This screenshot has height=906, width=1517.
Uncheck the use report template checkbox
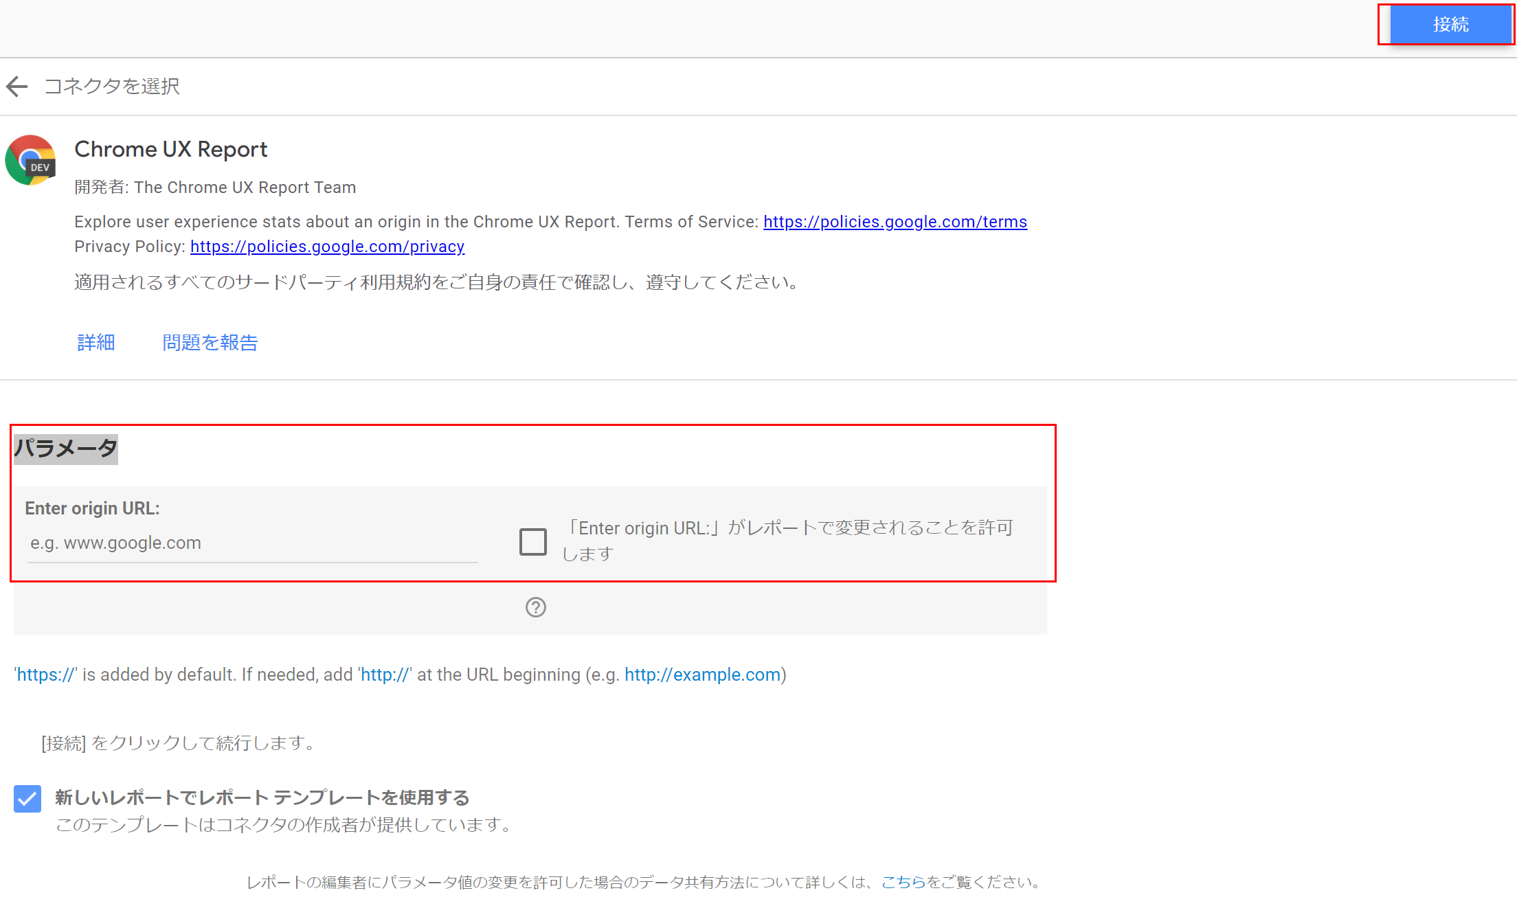27,798
